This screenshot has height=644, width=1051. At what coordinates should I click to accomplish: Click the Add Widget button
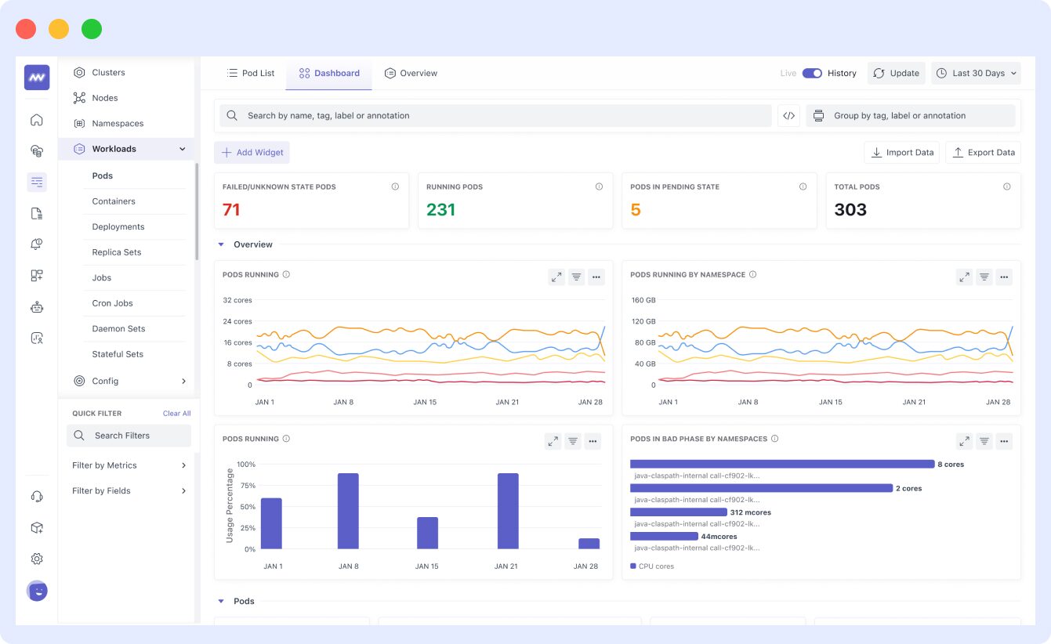252,152
